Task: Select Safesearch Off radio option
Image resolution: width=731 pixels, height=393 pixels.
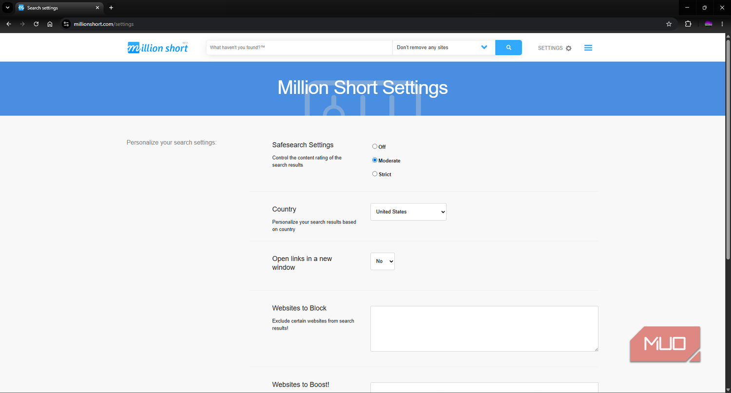Action: pyautogui.click(x=375, y=146)
